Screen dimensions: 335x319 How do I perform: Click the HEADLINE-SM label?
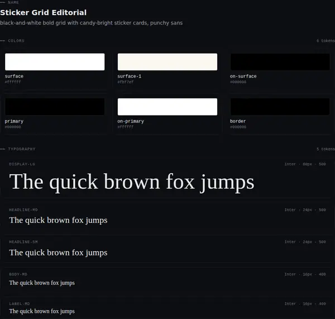point(23,242)
